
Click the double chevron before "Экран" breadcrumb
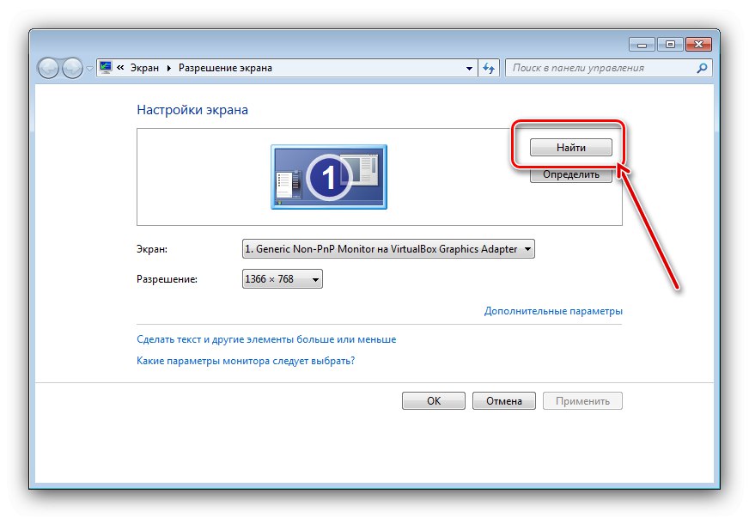120,68
